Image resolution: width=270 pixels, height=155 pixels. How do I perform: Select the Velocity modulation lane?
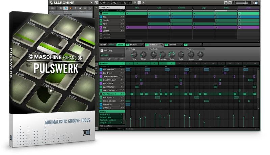(x=112, y=111)
